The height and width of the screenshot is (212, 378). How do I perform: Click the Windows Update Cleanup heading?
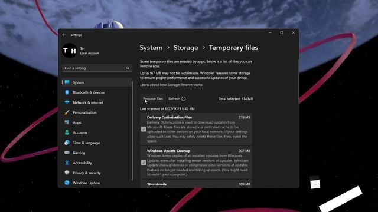click(x=168, y=151)
